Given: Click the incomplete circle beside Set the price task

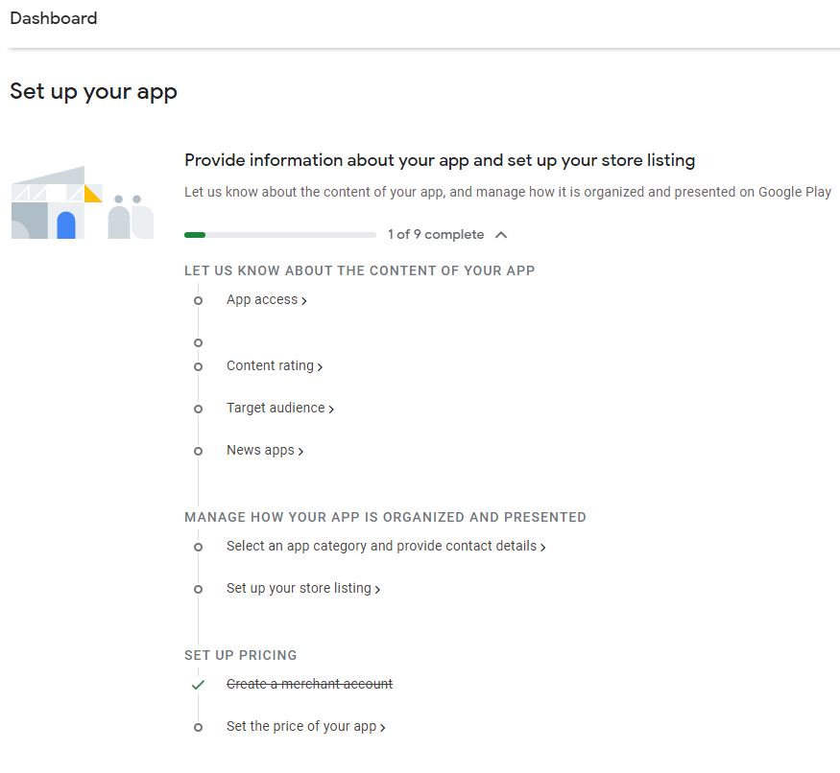Looking at the screenshot, I should [x=198, y=727].
